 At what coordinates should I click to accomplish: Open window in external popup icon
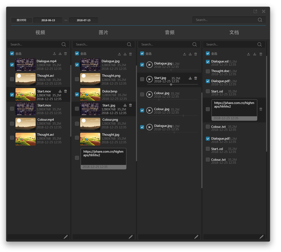255,11
